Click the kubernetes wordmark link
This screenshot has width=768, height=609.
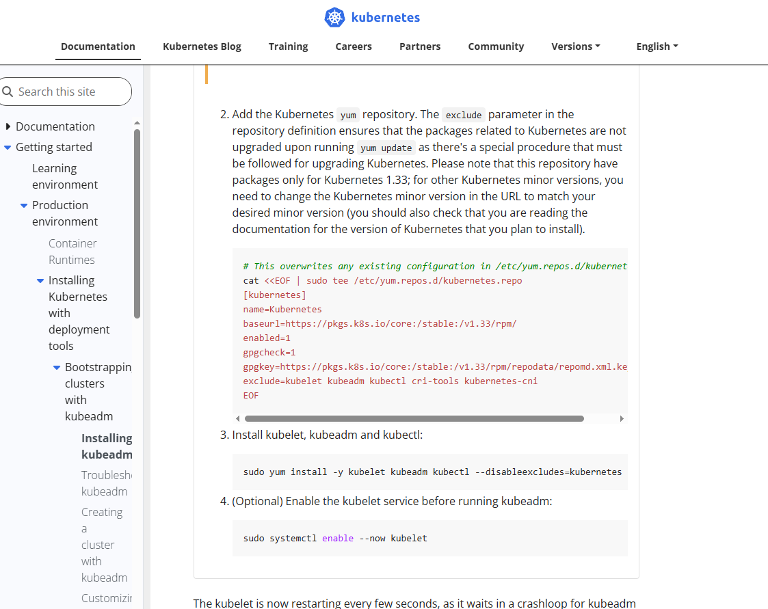tap(386, 18)
